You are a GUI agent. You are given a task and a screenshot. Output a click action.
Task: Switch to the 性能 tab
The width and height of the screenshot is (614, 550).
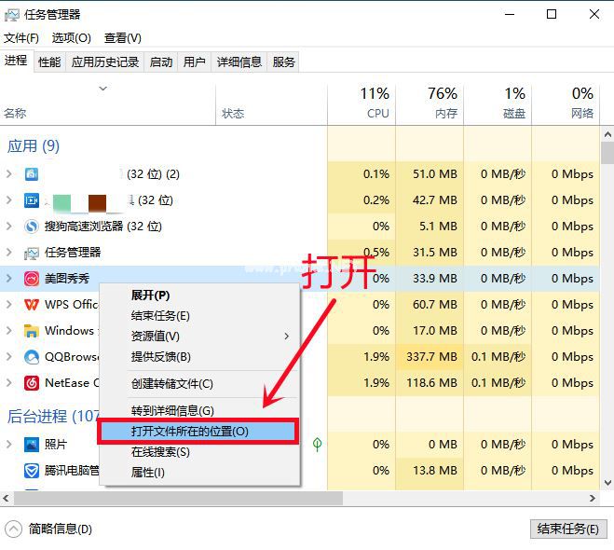click(49, 62)
